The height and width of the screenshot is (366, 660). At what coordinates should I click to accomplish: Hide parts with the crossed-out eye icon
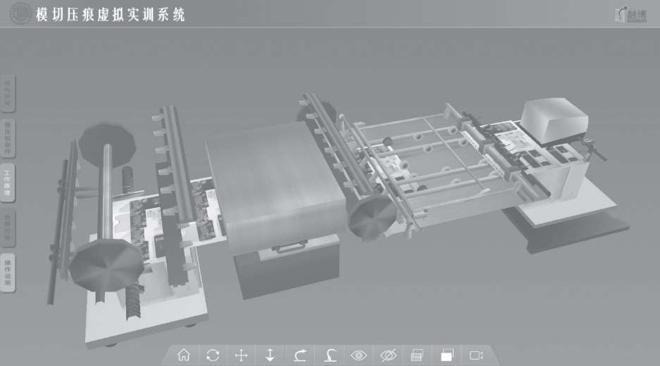pyautogui.click(x=388, y=355)
